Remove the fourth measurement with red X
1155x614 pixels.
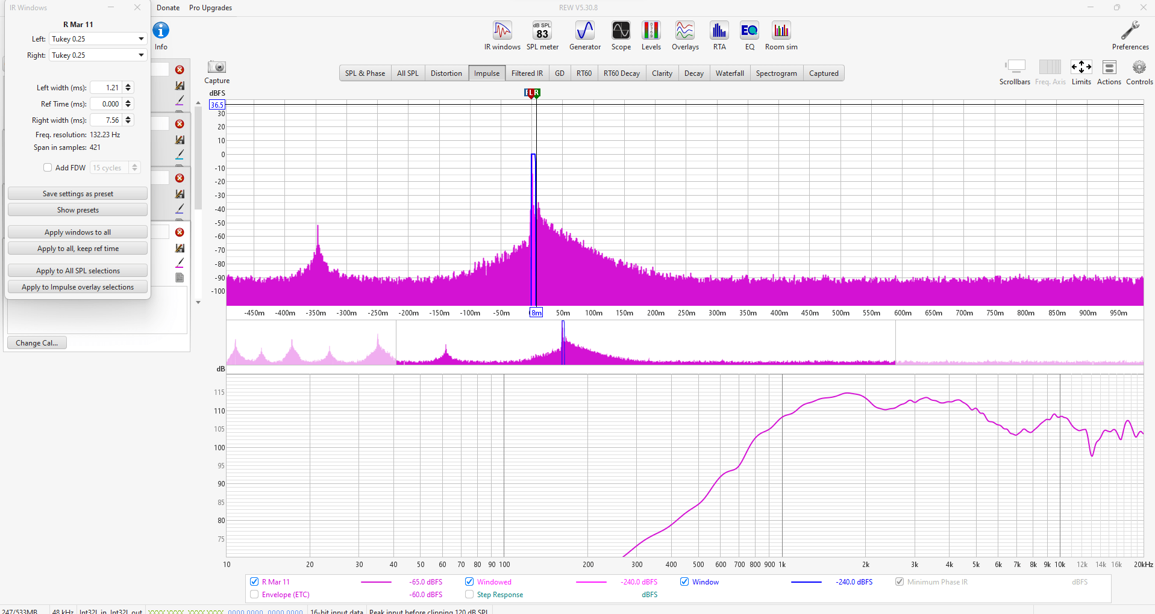click(x=180, y=232)
